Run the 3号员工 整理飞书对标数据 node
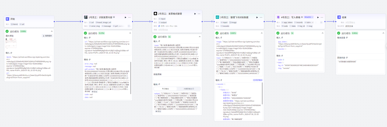The height and width of the screenshot is (127, 387). (257, 17)
